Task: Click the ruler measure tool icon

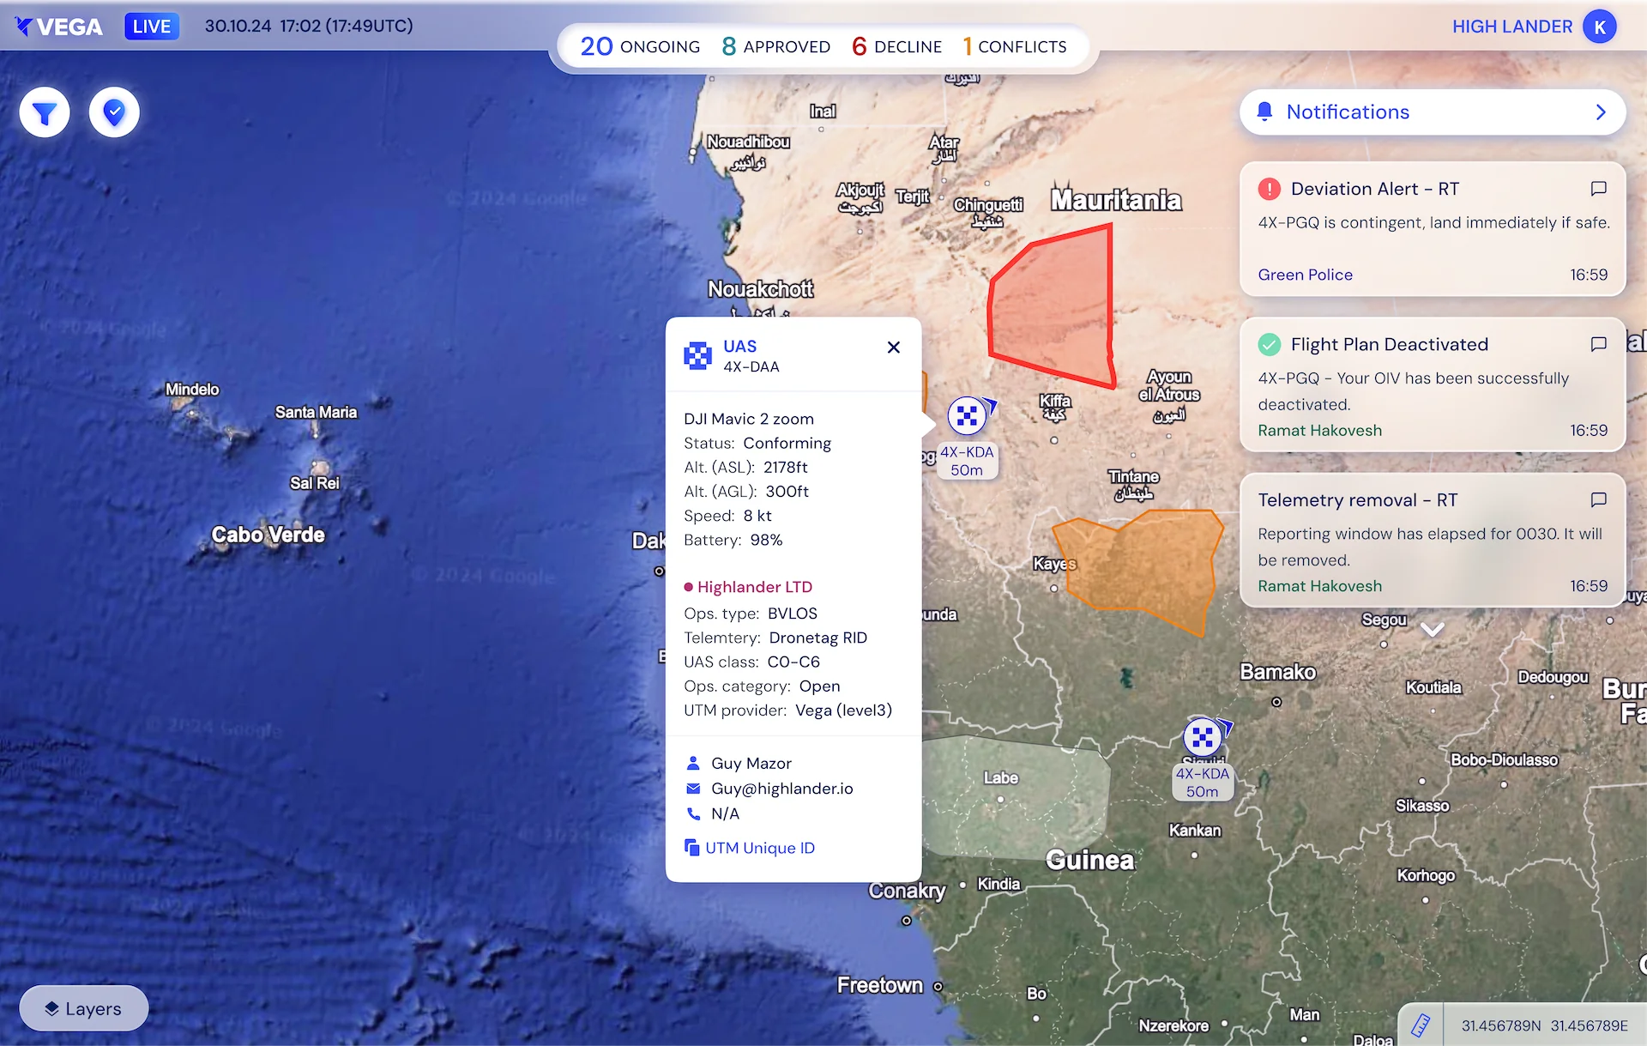Action: [x=1421, y=1025]
